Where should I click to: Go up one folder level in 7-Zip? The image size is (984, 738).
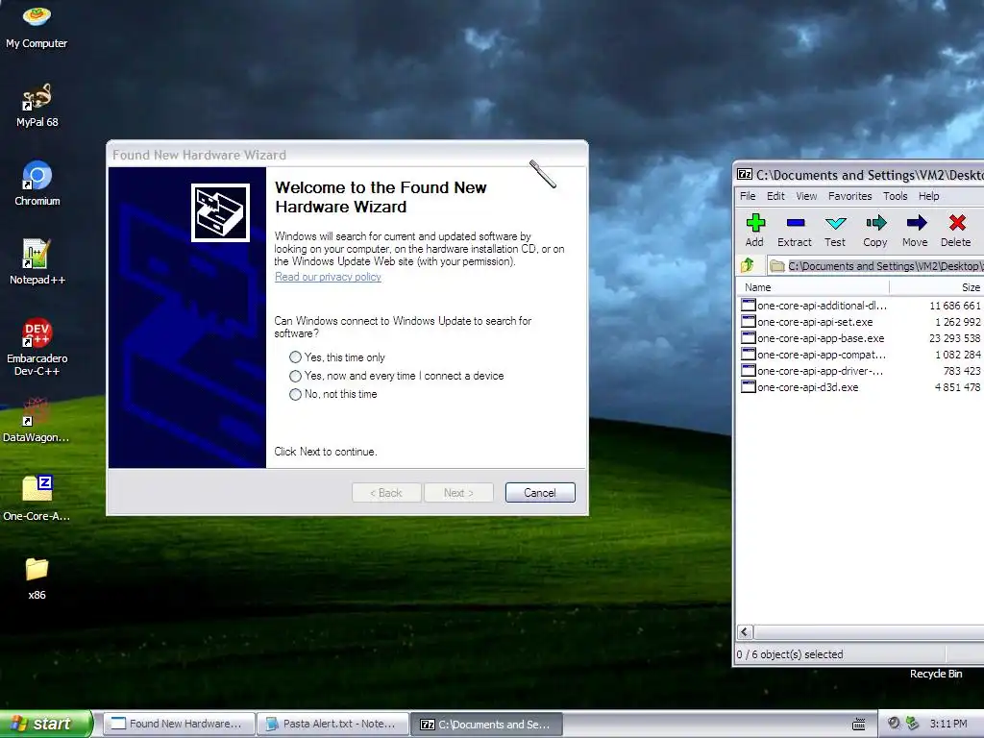click(x=748, y=265)
